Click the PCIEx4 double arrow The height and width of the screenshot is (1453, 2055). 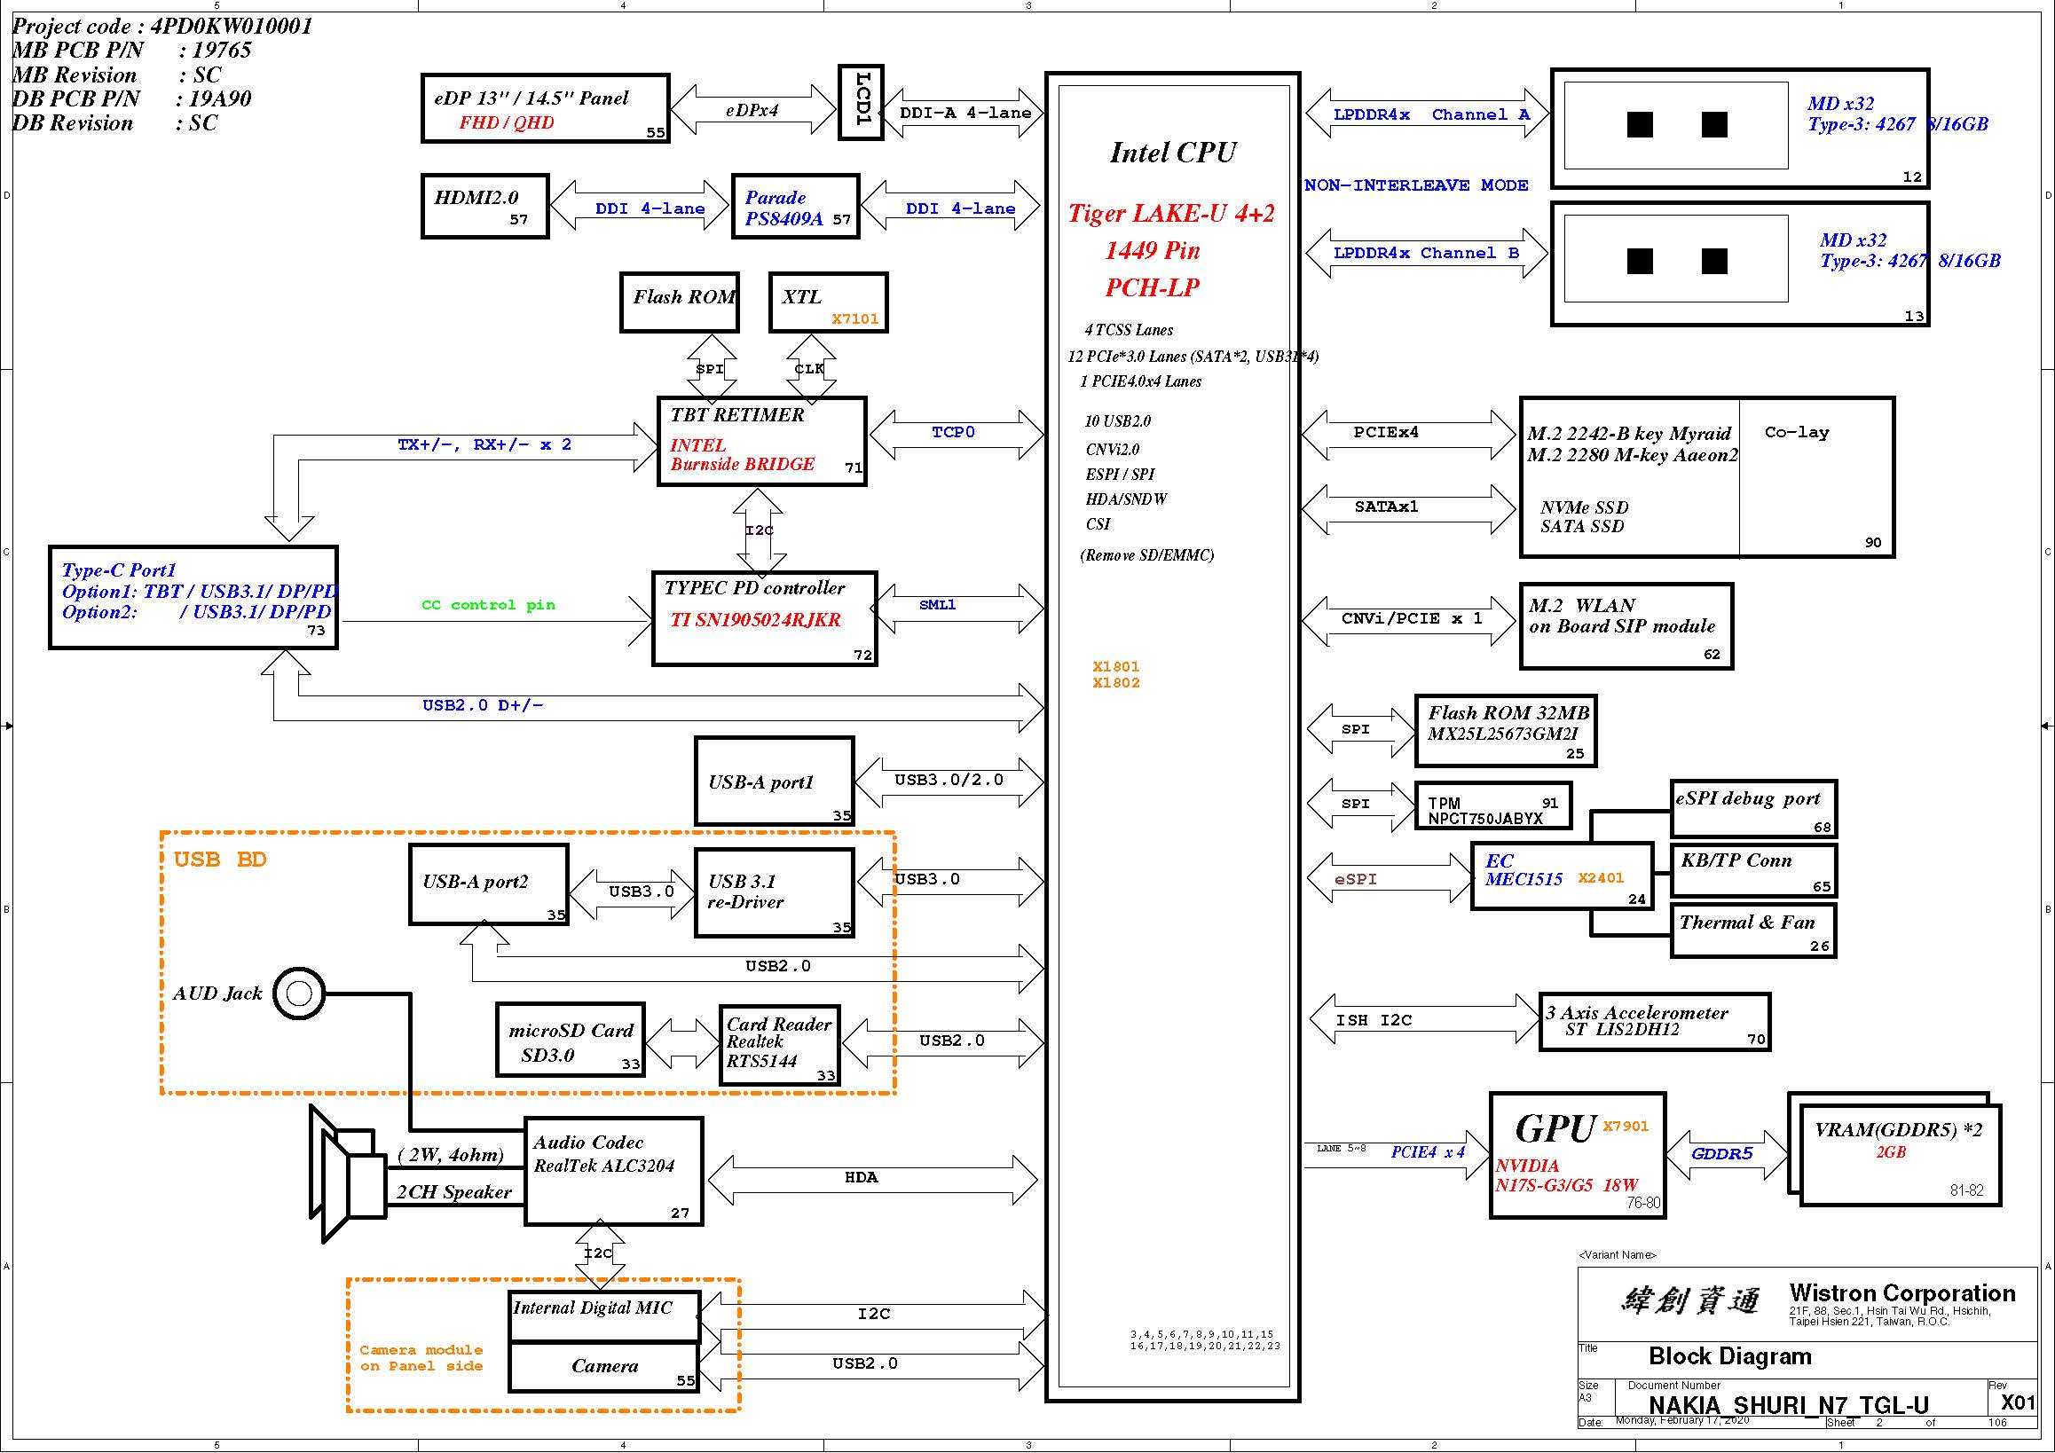tap(1409, 435)
